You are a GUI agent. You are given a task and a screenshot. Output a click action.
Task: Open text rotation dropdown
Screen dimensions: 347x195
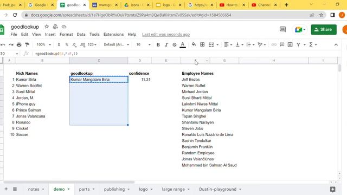tap(262, 44)
